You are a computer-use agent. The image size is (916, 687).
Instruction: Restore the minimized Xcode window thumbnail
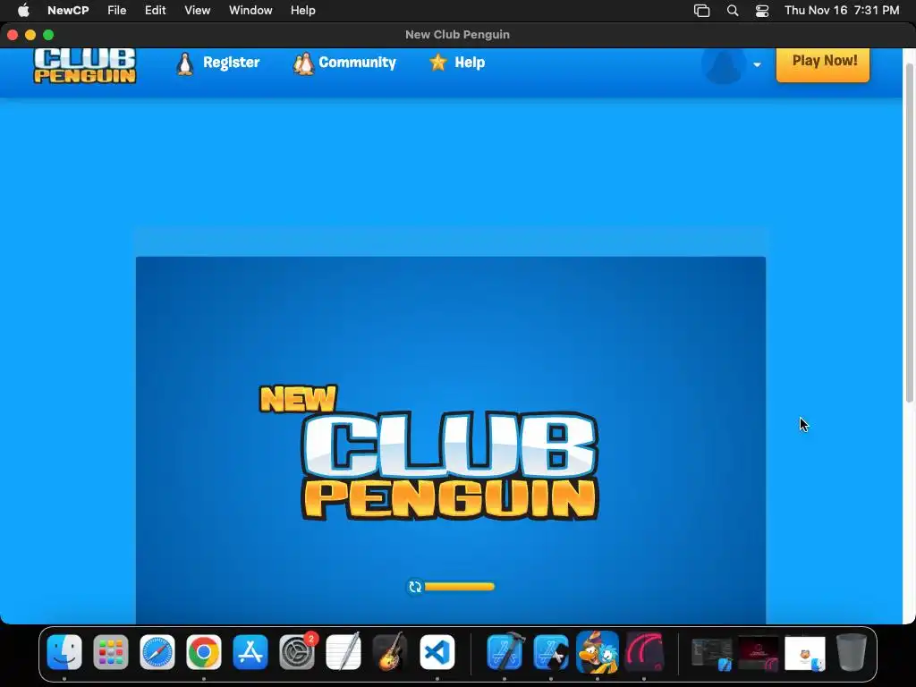(x=711, y=653)
